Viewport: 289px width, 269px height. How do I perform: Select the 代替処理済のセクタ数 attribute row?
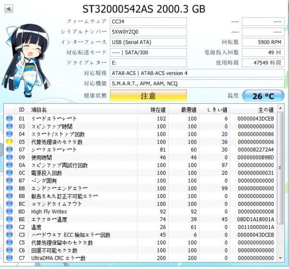pos(140,142)
